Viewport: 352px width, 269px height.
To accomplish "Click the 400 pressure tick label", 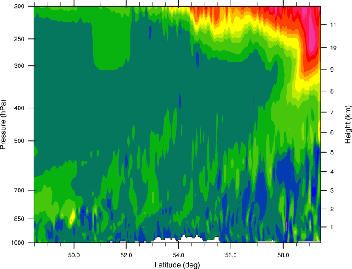I will pyautogui.click(x=19, y=108).
